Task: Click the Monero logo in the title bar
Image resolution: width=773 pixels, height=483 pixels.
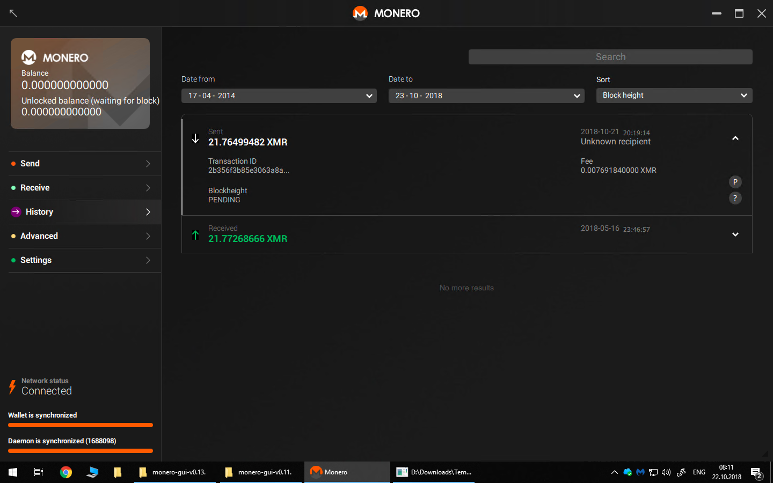Action: [x=360, y=13]
